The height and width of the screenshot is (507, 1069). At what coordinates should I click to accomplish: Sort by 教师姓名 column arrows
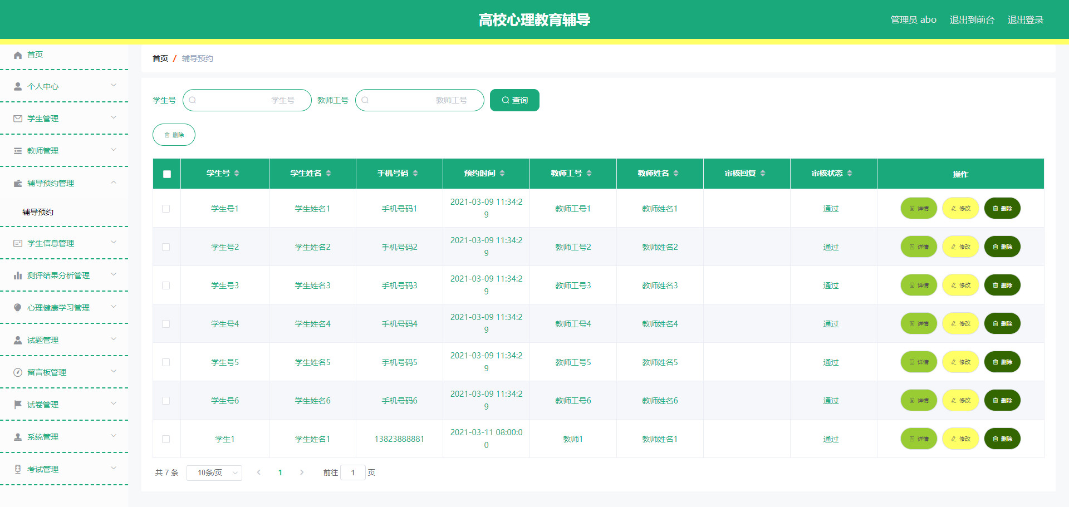coord(676,174)
